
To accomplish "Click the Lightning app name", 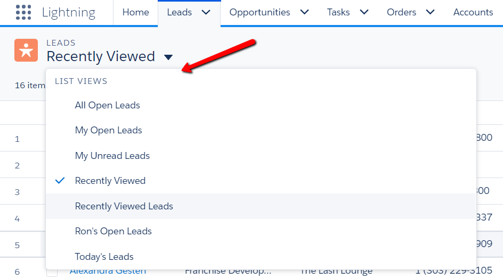I will point(69,12).
